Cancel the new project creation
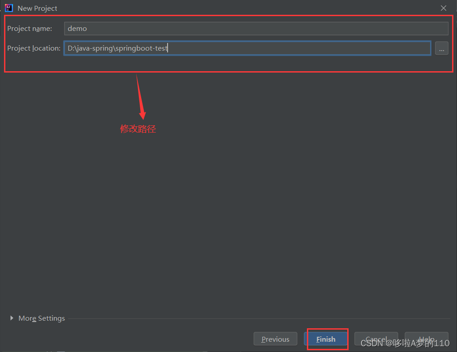The width and height of the screenshot is (457, 352). (376, 339)
